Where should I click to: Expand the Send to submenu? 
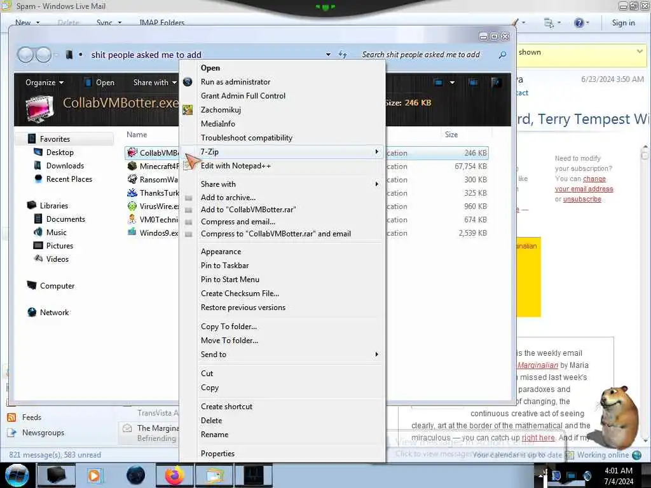point(376,355)
